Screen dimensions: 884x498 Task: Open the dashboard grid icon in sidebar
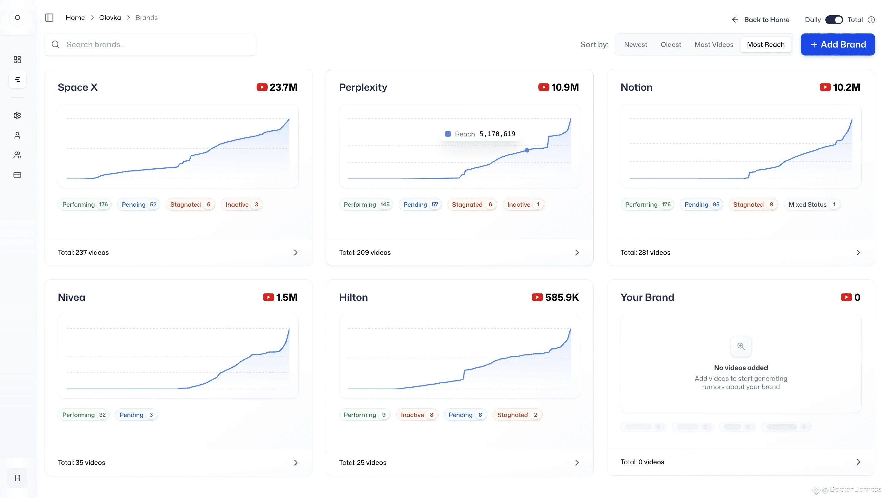17,59
